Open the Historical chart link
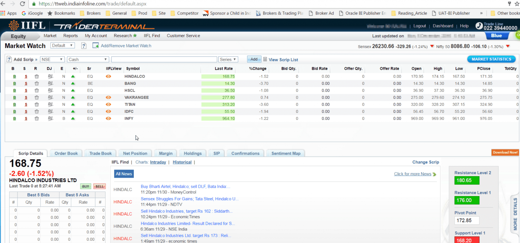The height and width of the screenshot is (243, 520). click(182, 162)
